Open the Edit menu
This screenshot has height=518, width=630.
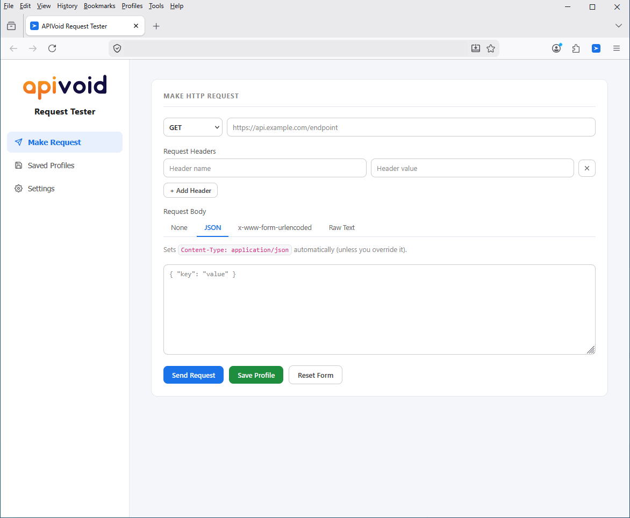click(25, 6)
